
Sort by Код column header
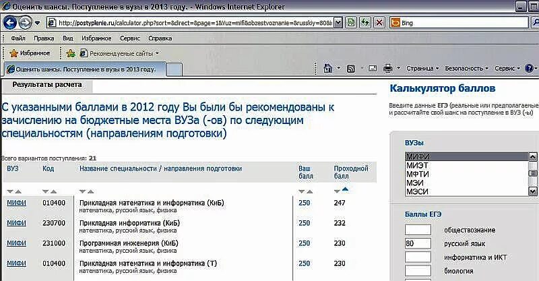(x=48, y=168)
